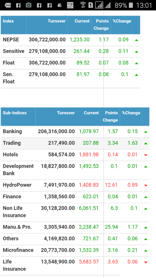The width and height of the screenshot is (156, 278).
Task: Tap the 13:01 clock in status bar
Action: [x=144, y=5]
